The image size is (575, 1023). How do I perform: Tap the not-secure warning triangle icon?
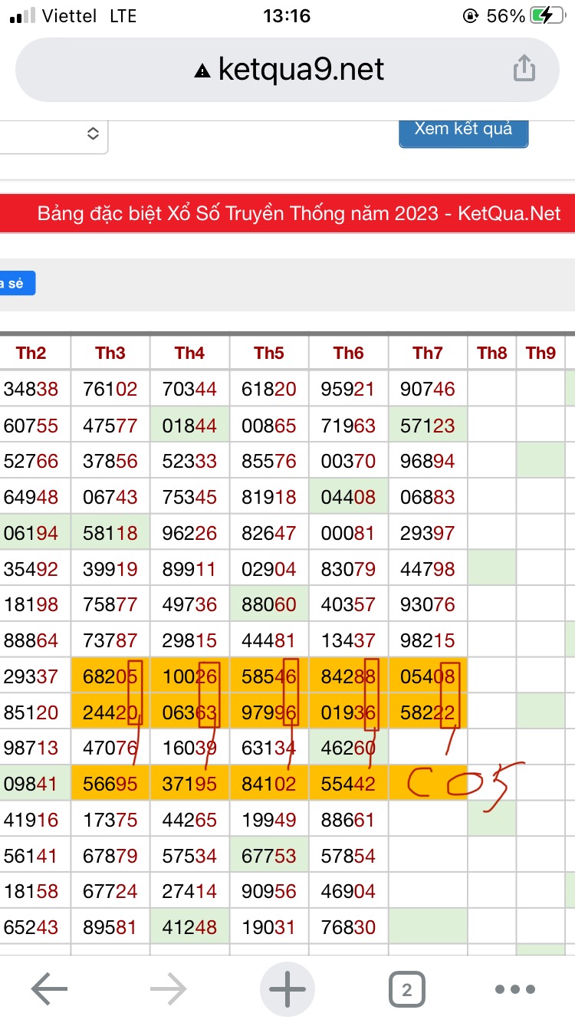[x=202, y=71]
